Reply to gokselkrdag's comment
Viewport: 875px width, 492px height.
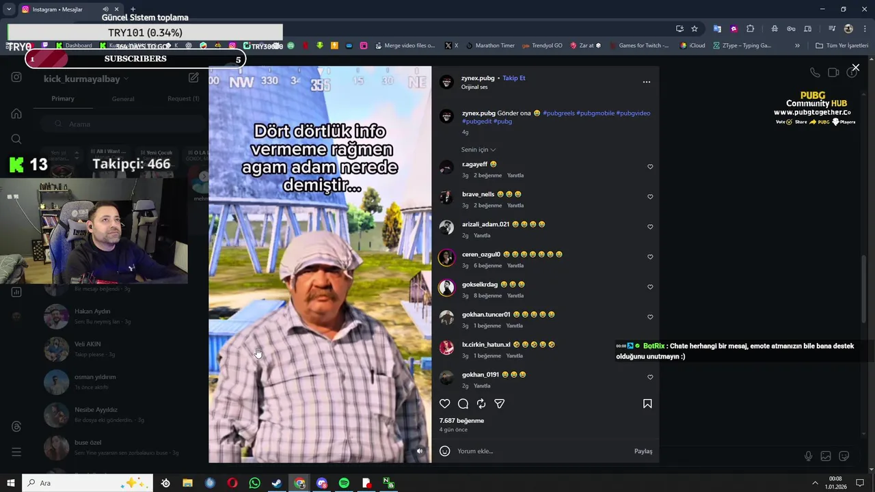coord(515,296)
